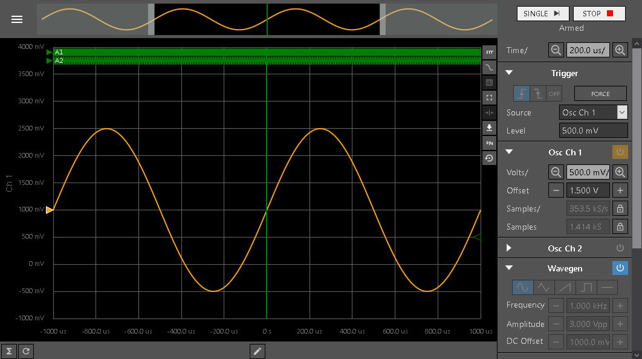
Task: Open the sigma measurements panel
Action: (8, 351)
